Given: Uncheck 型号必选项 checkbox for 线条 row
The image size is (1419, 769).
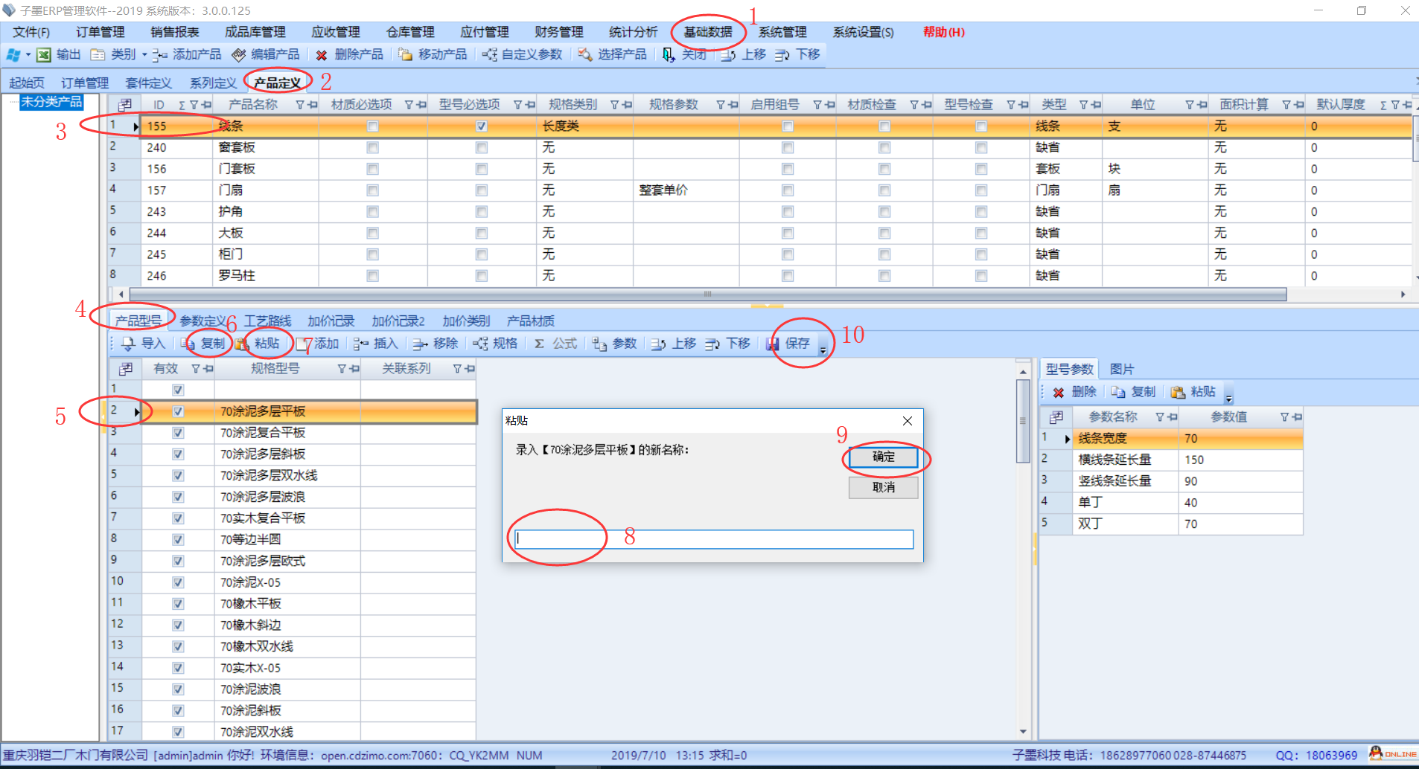Looking at the screenshot, I should pos(482,126).
